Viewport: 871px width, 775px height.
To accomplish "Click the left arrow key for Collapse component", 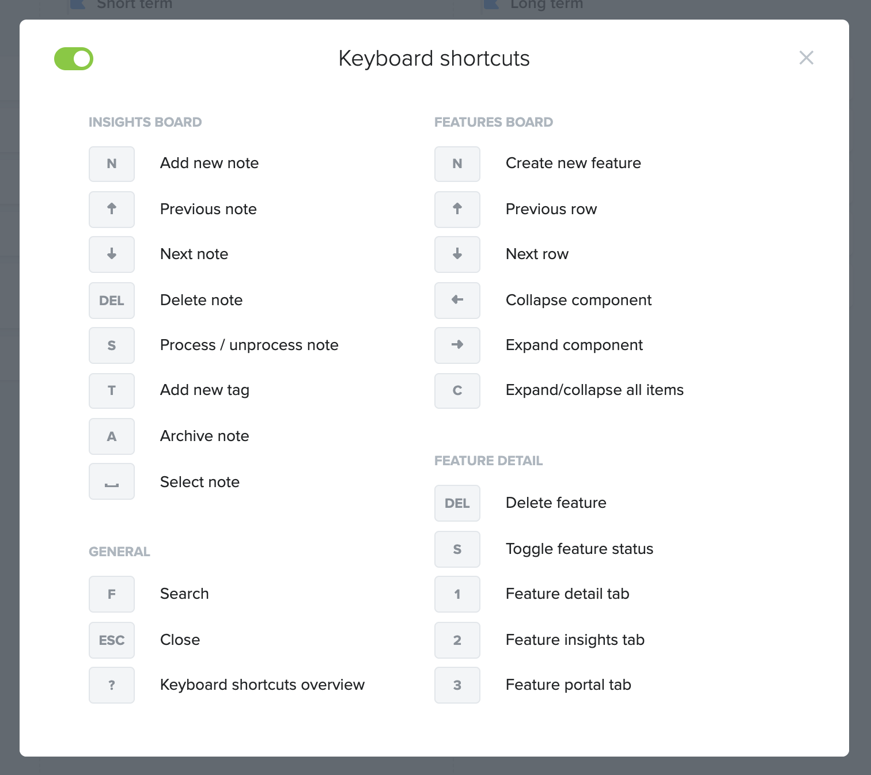I will [x=457, y=301].
